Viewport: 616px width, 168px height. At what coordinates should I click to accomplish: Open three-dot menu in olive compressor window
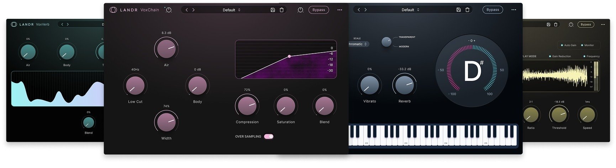pos(603,25)
